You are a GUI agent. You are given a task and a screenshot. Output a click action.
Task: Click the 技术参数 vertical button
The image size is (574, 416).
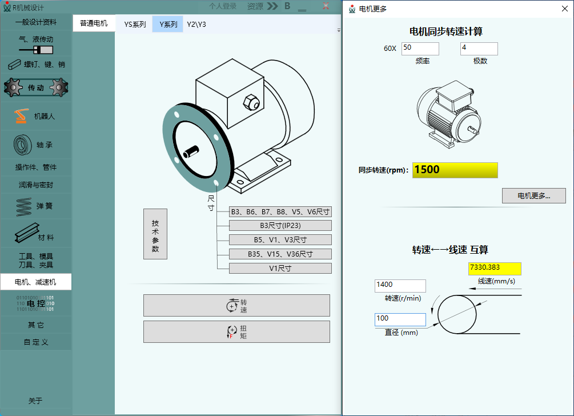click(155, 234)
